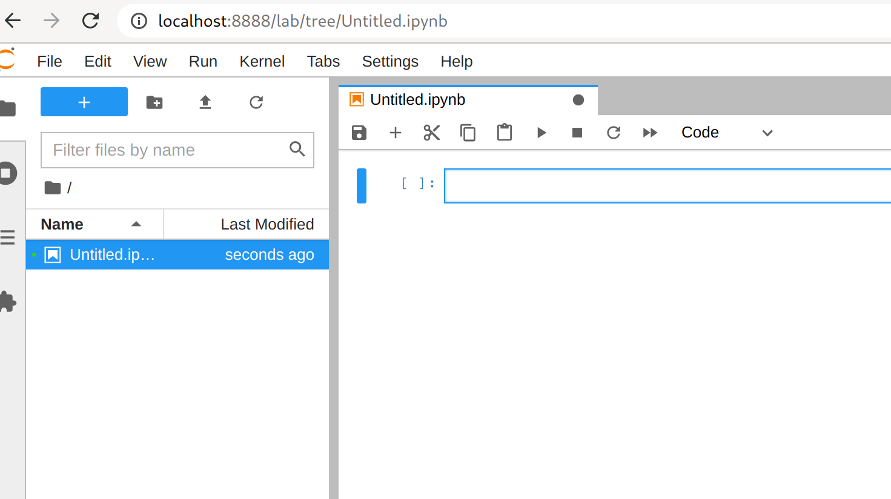Click the empty cell execution prompt
Viewport: 891px width, 499px height.
[418, 183]
